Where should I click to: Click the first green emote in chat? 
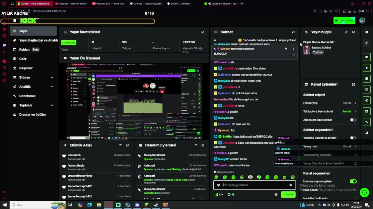coord(216,177)
